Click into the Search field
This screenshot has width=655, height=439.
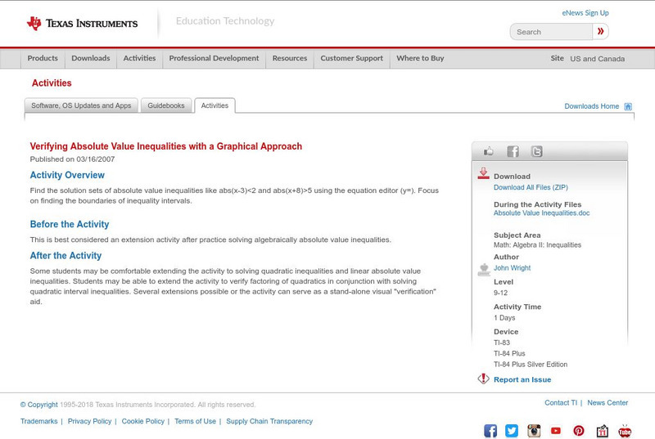coord(551,32)
